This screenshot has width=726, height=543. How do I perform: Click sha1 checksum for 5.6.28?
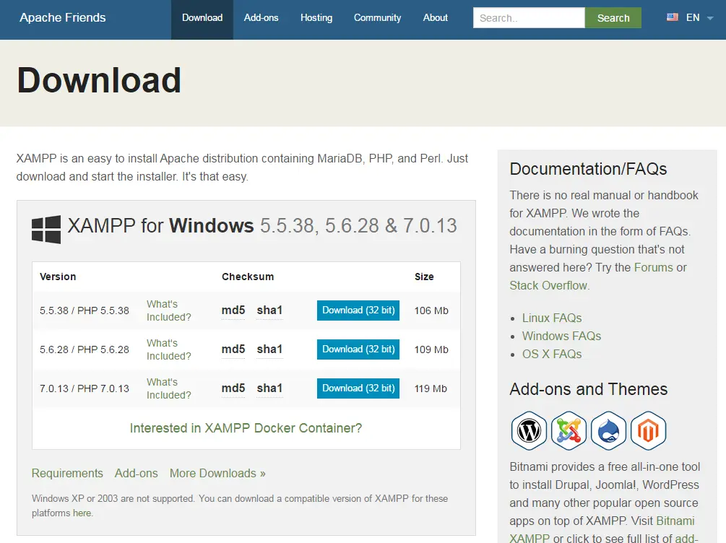[x=269, y=349]
